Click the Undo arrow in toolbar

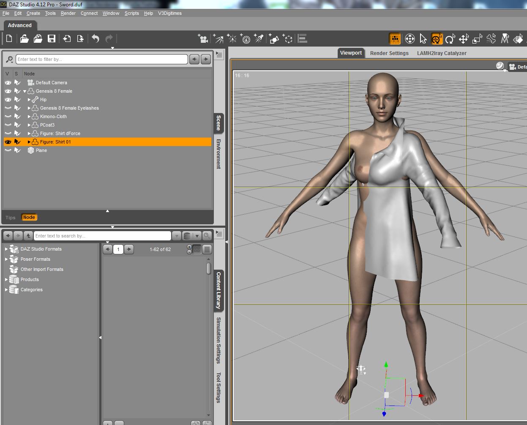click(x=96, y=39)
